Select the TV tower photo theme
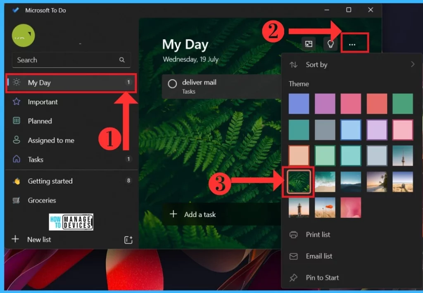 pyautogui.click(x=402, y=156)
